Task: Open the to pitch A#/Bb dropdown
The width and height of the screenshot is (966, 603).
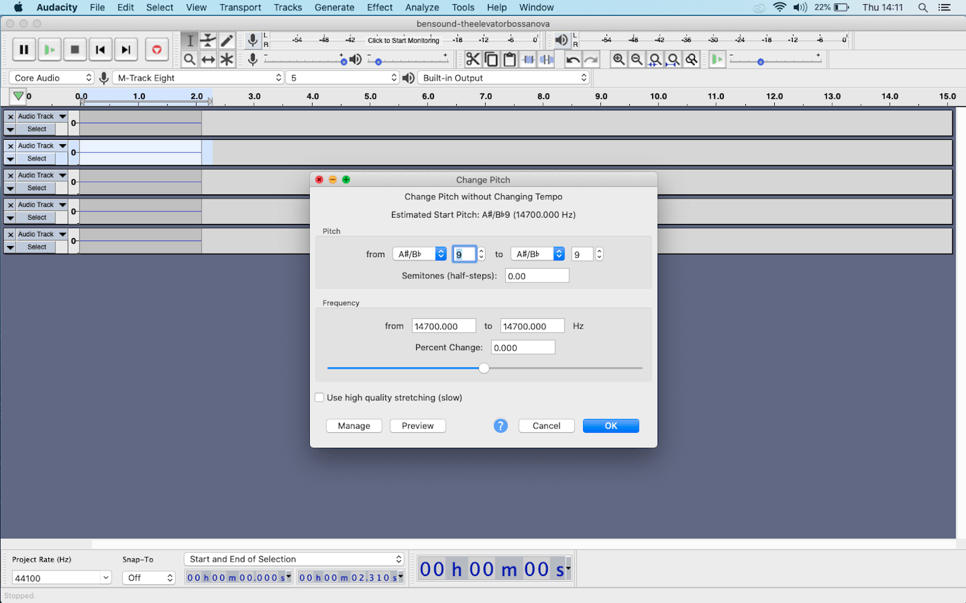Action: pyautogui.click(x=538, y=254)
